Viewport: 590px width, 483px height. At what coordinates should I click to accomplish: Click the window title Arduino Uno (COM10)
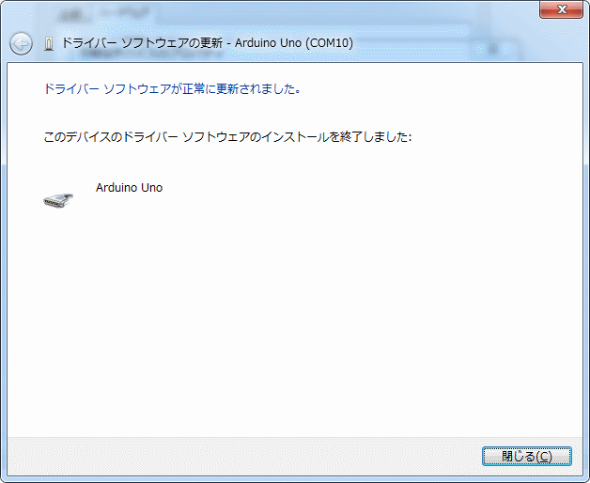click(x=294, y=43)
